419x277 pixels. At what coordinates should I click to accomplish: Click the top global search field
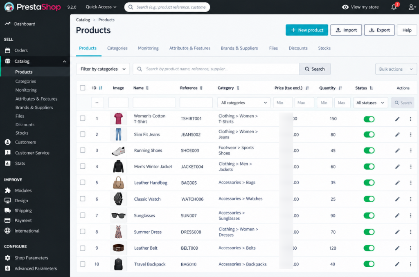(x=167, y=7)
